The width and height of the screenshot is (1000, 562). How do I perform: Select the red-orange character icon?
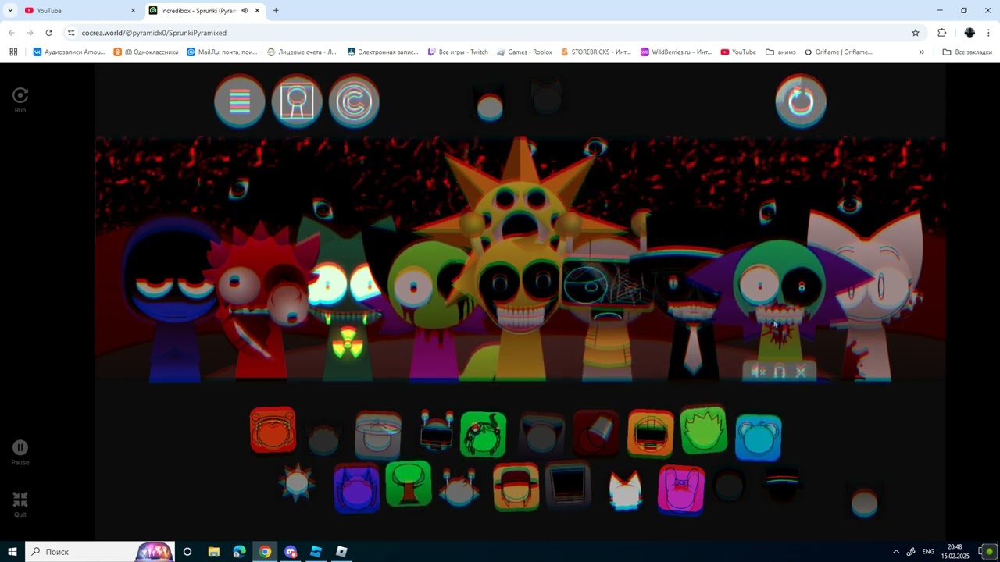click(273, 430)
